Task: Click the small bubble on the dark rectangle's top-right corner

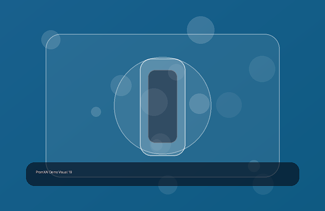Action: click(x=176, y=72)
